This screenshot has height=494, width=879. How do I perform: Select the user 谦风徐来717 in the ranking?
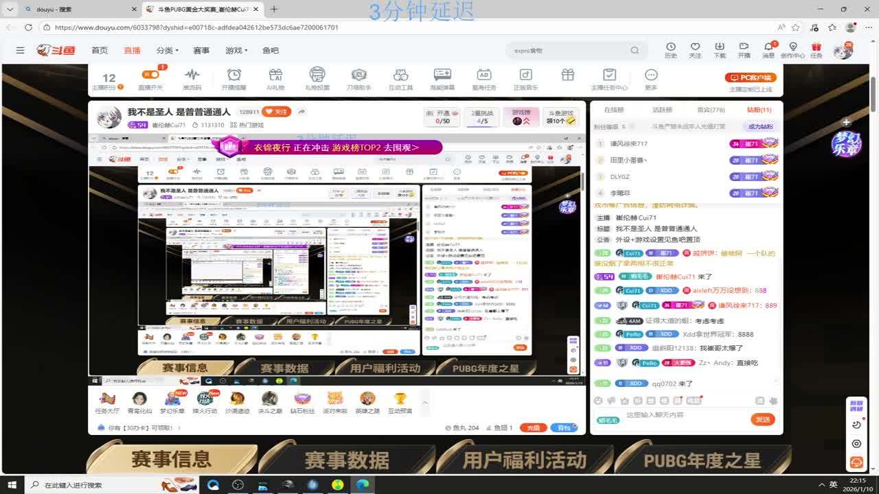click(629, 143)
